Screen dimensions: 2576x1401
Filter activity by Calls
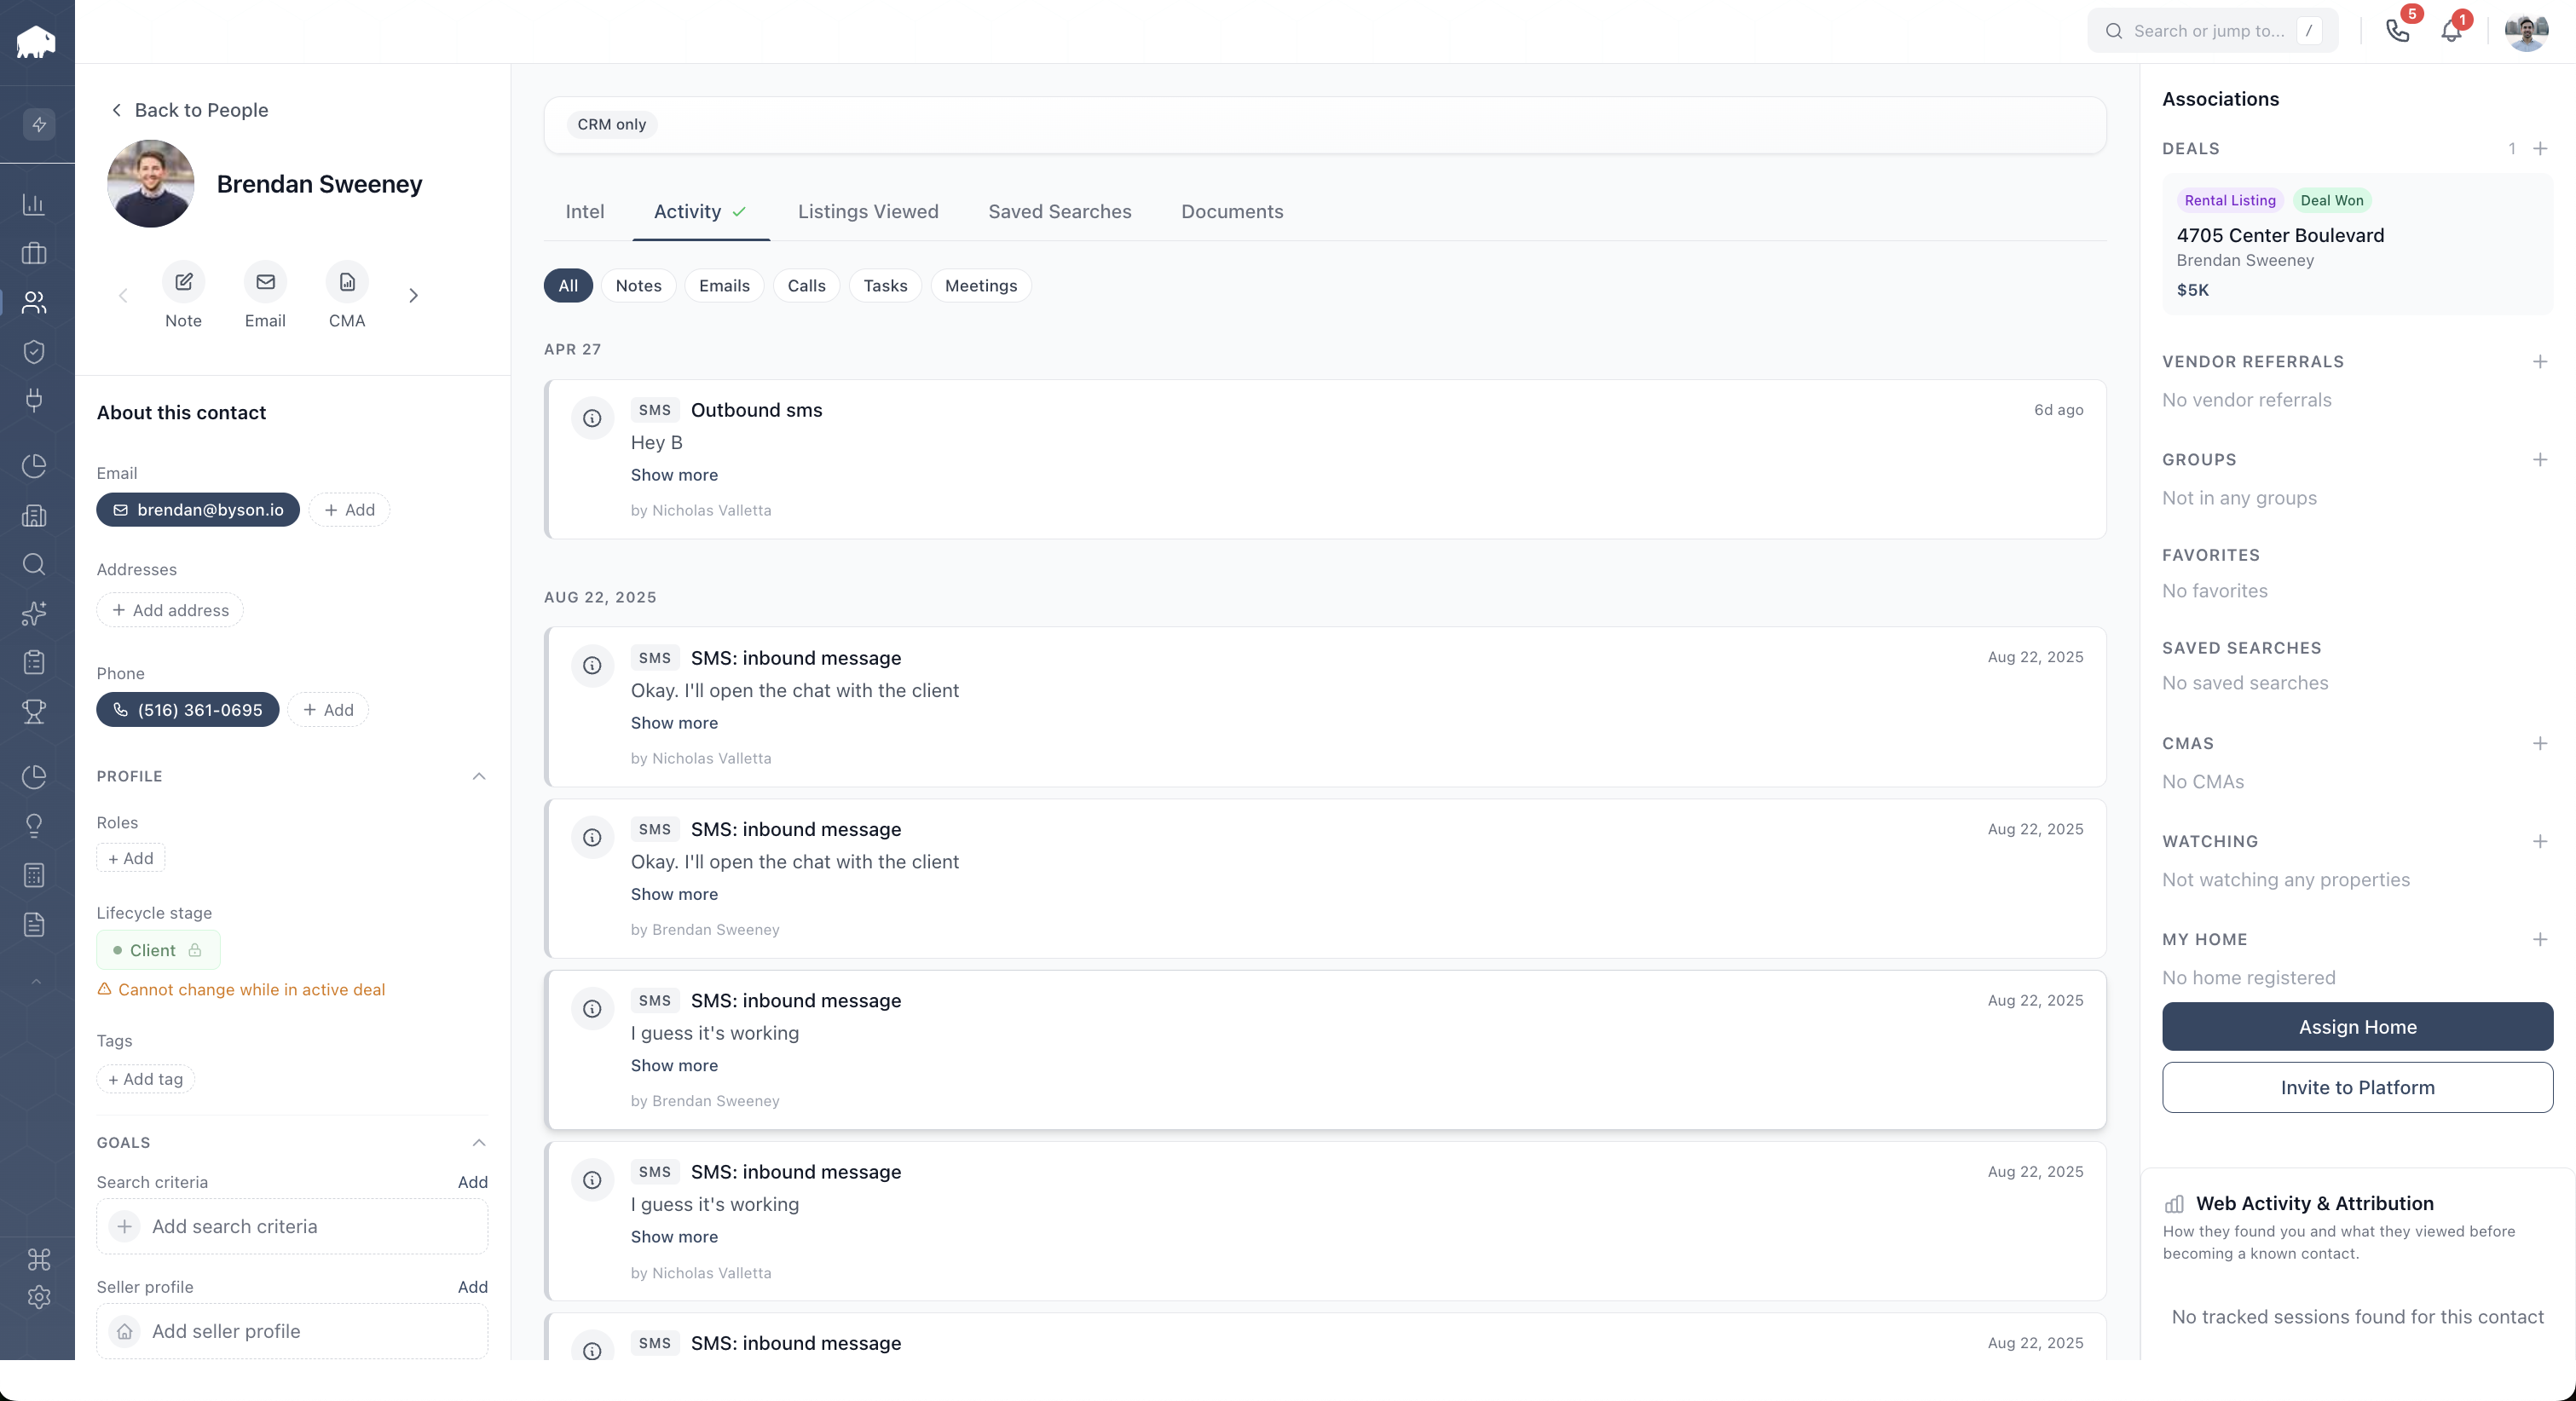806,286
